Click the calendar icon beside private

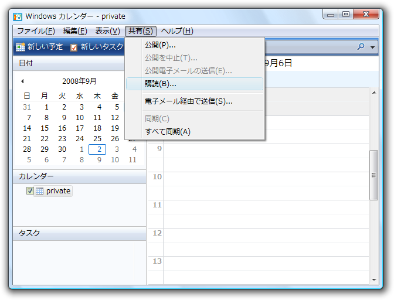click(x=40, y=191)
